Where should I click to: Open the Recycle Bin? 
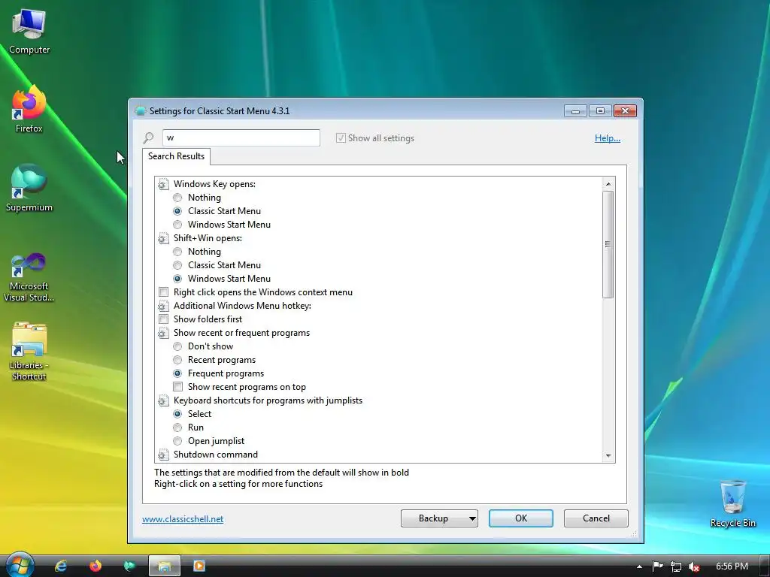[x=732, y=503]
